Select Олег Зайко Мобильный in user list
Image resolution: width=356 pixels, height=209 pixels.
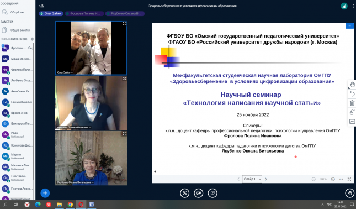pyautogui.click(x=17, y=178)
